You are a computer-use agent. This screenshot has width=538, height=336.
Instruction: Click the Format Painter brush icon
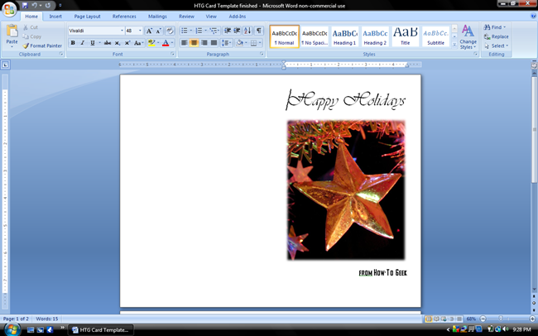(26, 46)
